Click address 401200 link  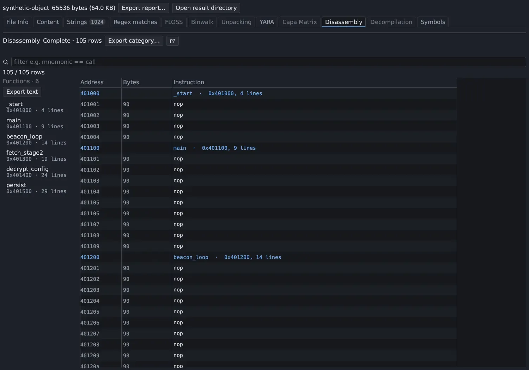click(90, 257)
